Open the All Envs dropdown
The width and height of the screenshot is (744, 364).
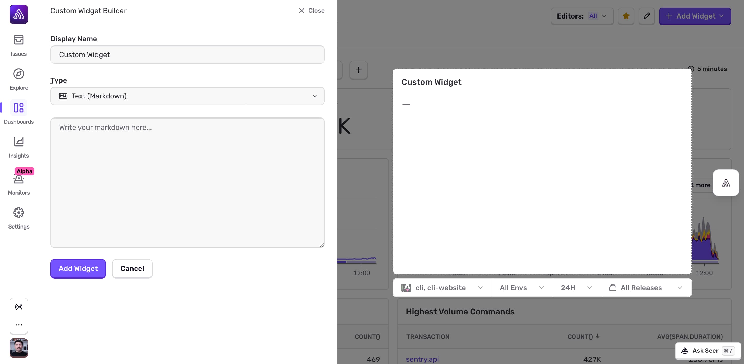521,287
